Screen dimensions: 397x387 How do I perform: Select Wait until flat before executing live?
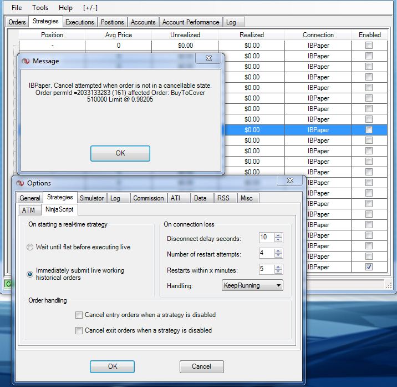click(30, 247)
